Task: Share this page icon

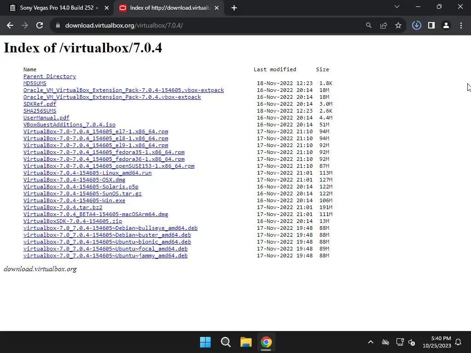Action: (384, 26)
